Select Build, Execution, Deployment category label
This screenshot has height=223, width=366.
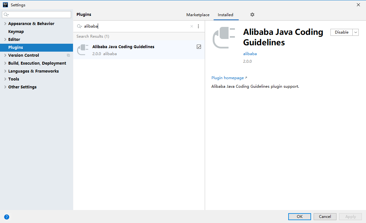click(x=37, y=63)
